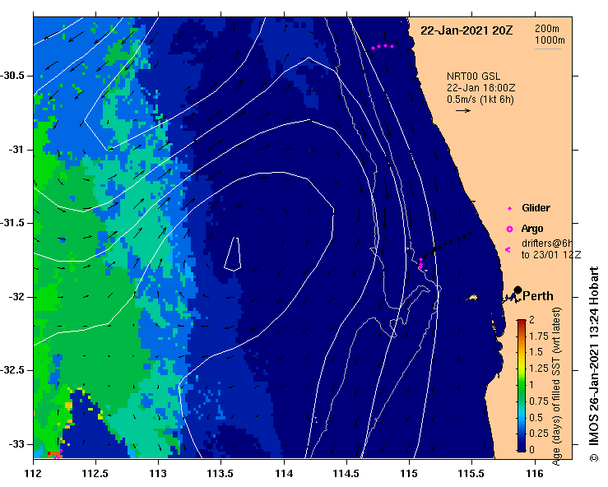Click the longitude label "112"

point(34,474)
